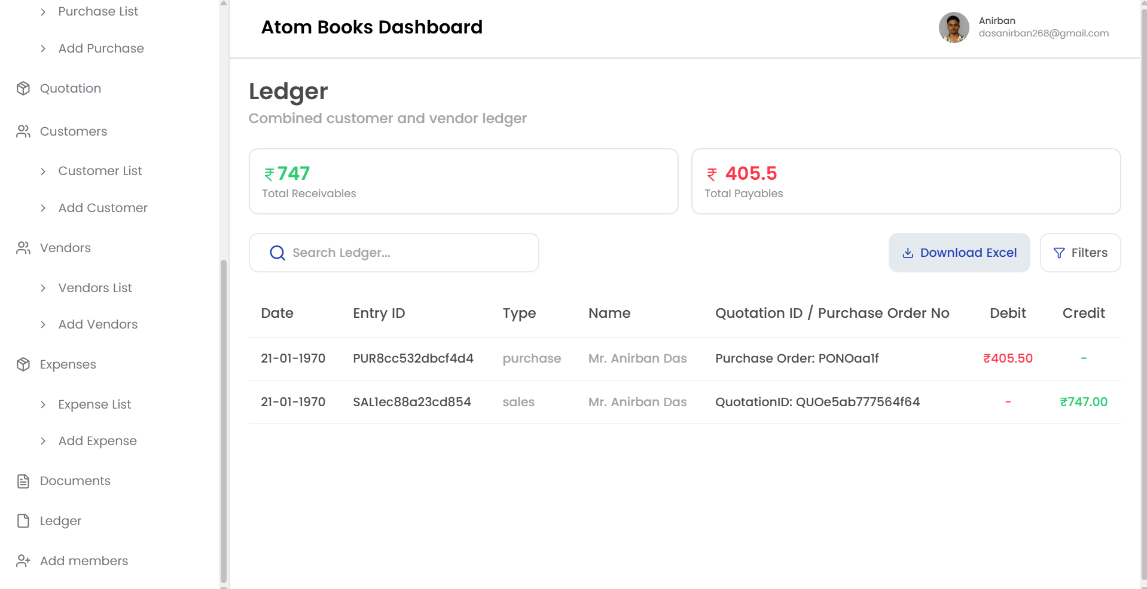Click the Quotation box icon in sidebar
This screenshot has height=589, width=1147.
click(23, 88)
